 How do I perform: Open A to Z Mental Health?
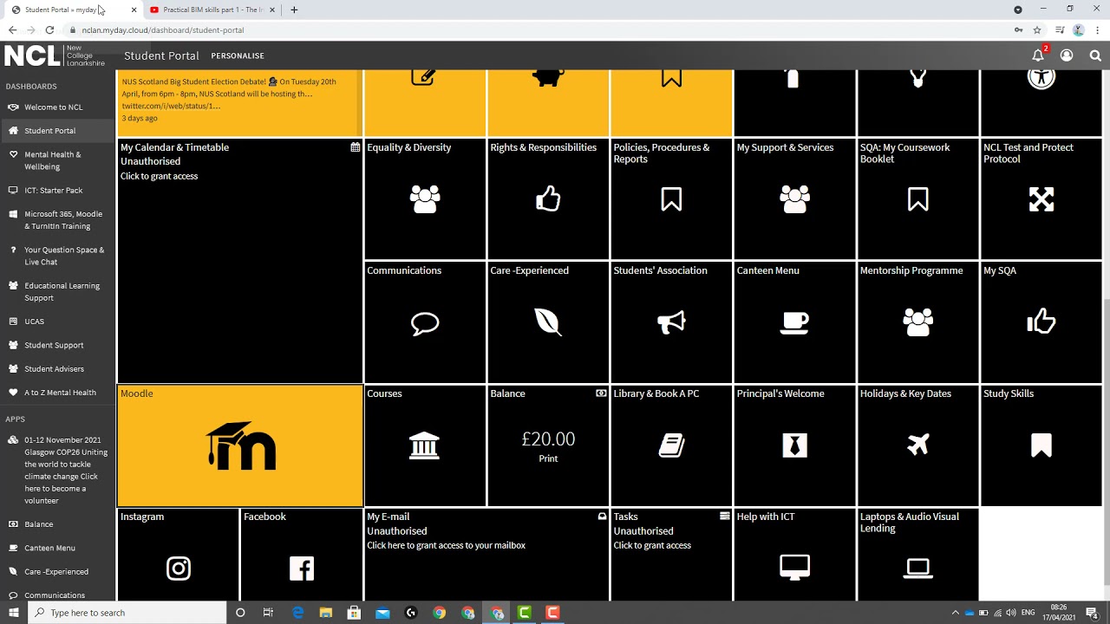pyautogui.click(x=57, y=393)
